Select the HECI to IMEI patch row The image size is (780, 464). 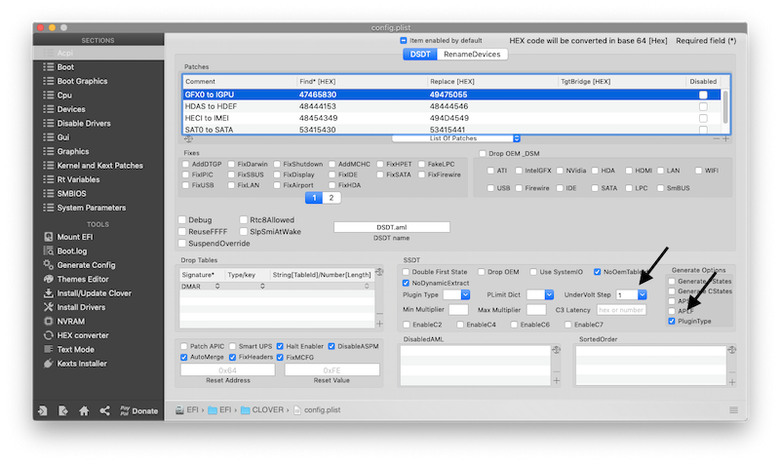[x=451, y=118]
